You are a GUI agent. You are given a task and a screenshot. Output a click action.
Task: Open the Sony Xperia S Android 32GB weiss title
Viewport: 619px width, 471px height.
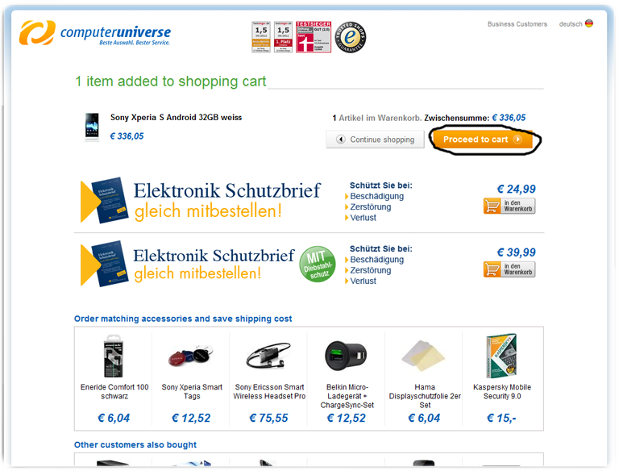click(176, 118)
